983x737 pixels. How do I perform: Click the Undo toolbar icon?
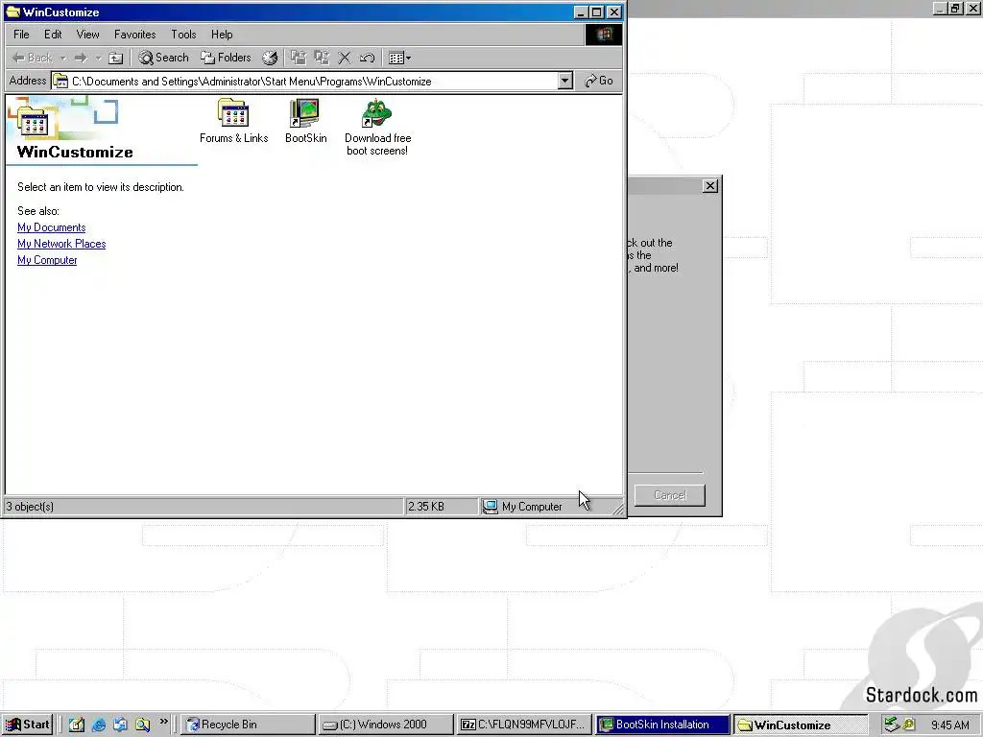[x=367, y=58]
